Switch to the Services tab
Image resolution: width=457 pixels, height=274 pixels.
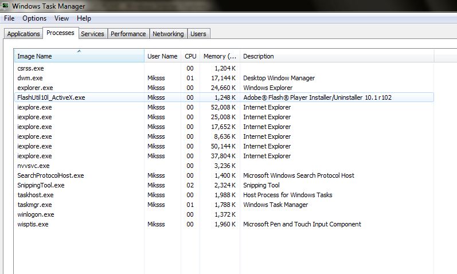(92, 34)
